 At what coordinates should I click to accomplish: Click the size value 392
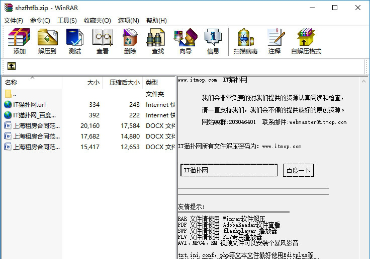coord(95,115)
